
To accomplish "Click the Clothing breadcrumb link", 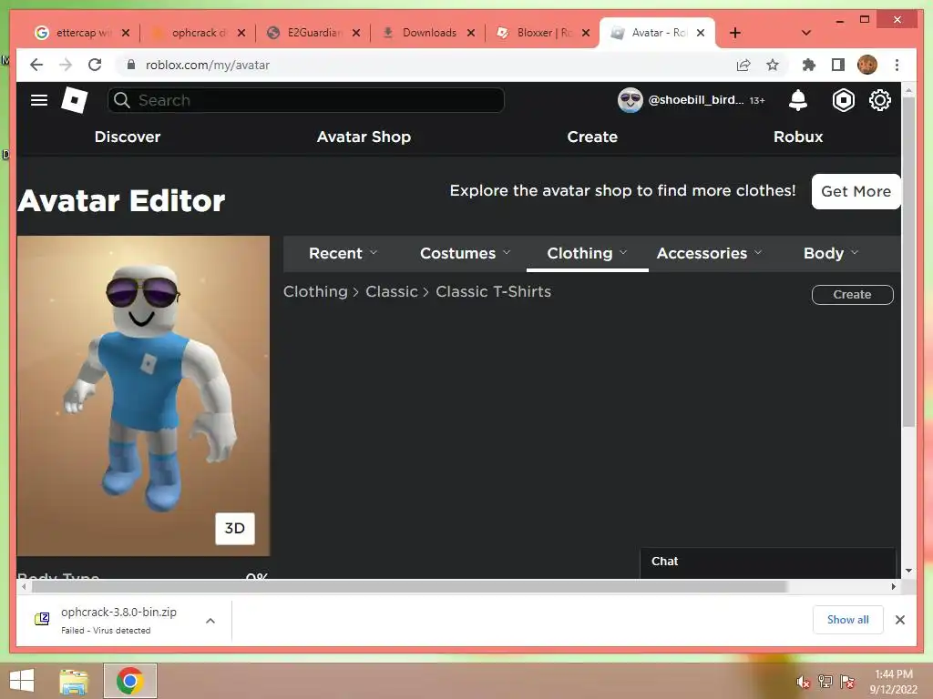I will point(315,292).
